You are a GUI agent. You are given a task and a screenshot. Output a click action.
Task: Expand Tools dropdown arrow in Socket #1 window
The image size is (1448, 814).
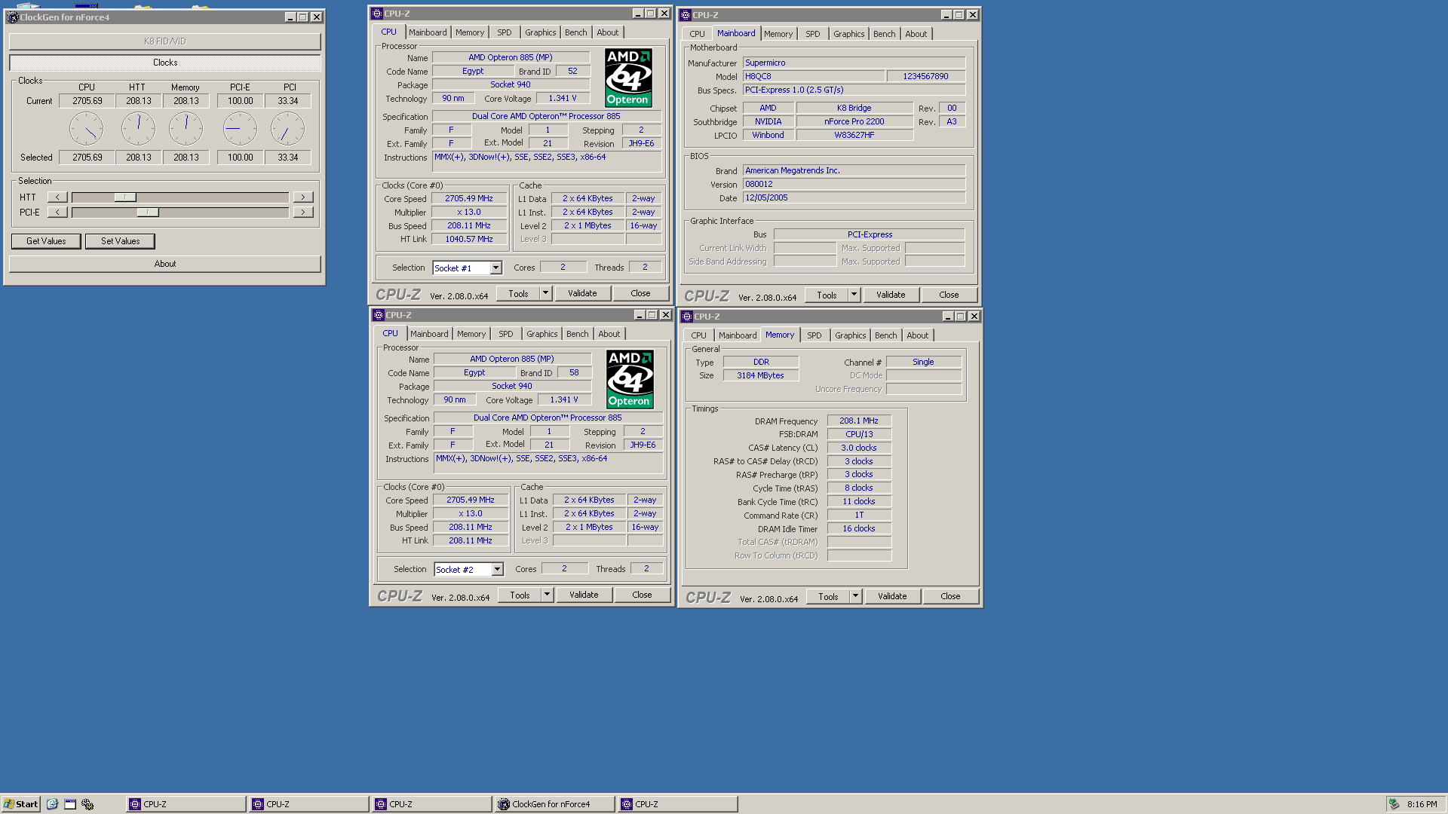coord(545,293)
